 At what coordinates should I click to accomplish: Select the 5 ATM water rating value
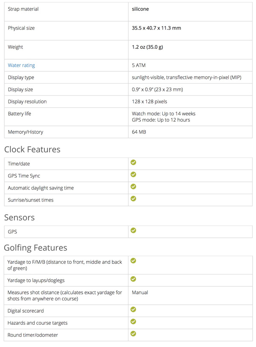click(x=139, y=65)
